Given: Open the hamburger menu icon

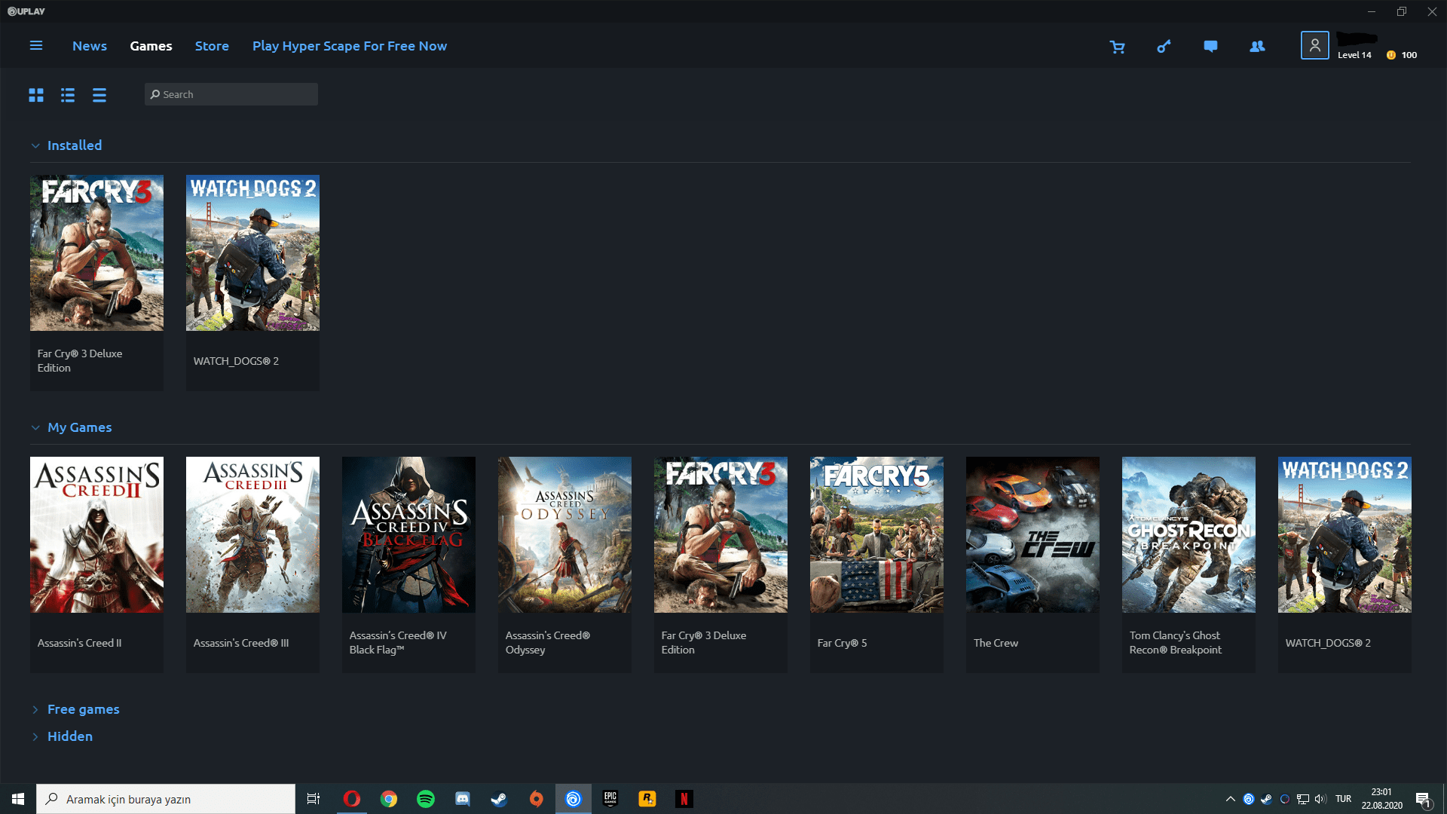Looking at the screenshot, I should 35,46.
